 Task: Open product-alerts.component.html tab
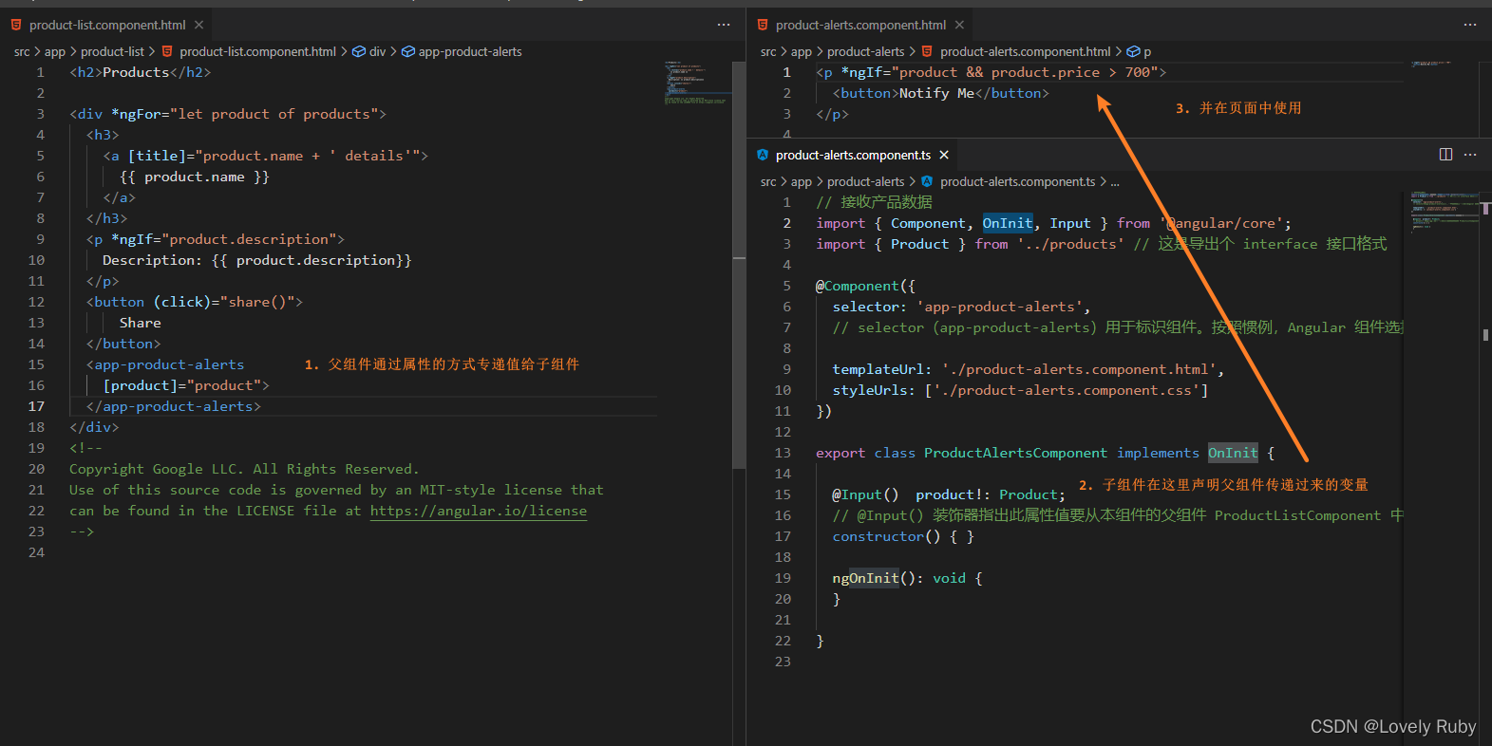(x=860, y=25)
